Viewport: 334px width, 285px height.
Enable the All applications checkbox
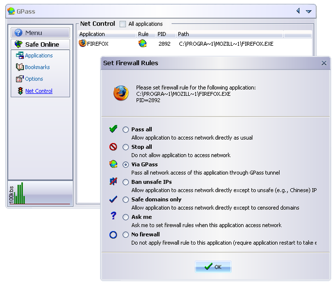point(123,24)
